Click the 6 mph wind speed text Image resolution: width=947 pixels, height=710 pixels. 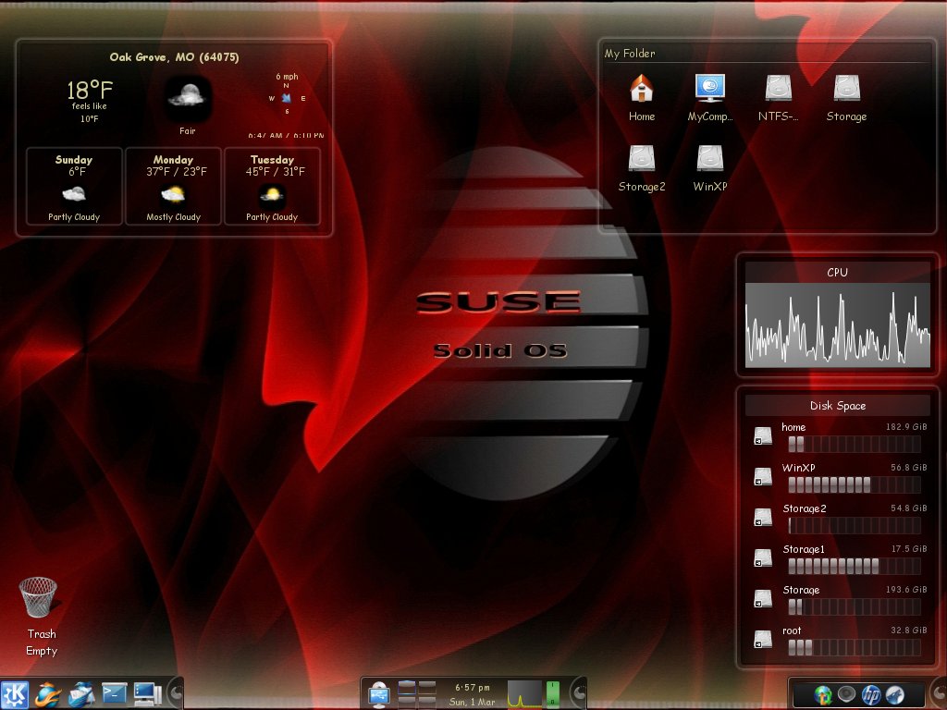click(287, 77)
